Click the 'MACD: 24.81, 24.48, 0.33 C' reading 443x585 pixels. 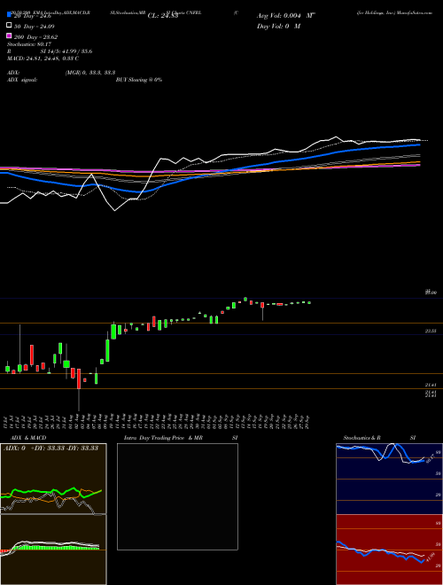tap(43, 58)
